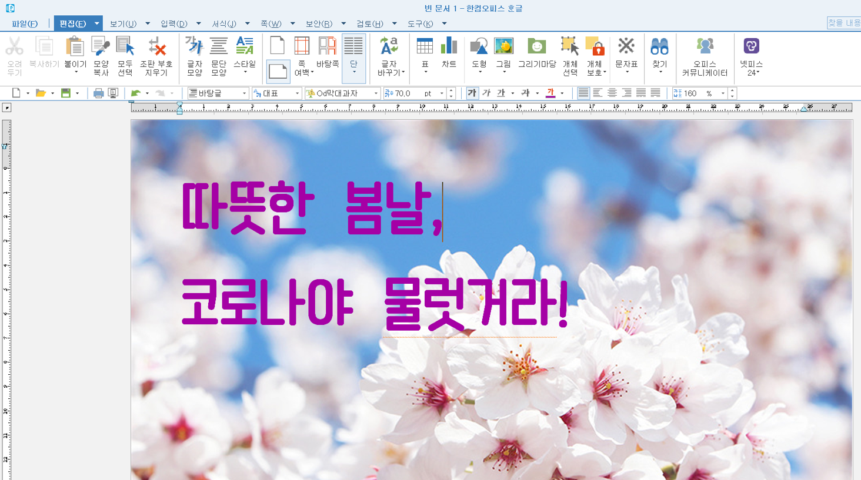Open the 입력(D) menu

coord(174,24)
